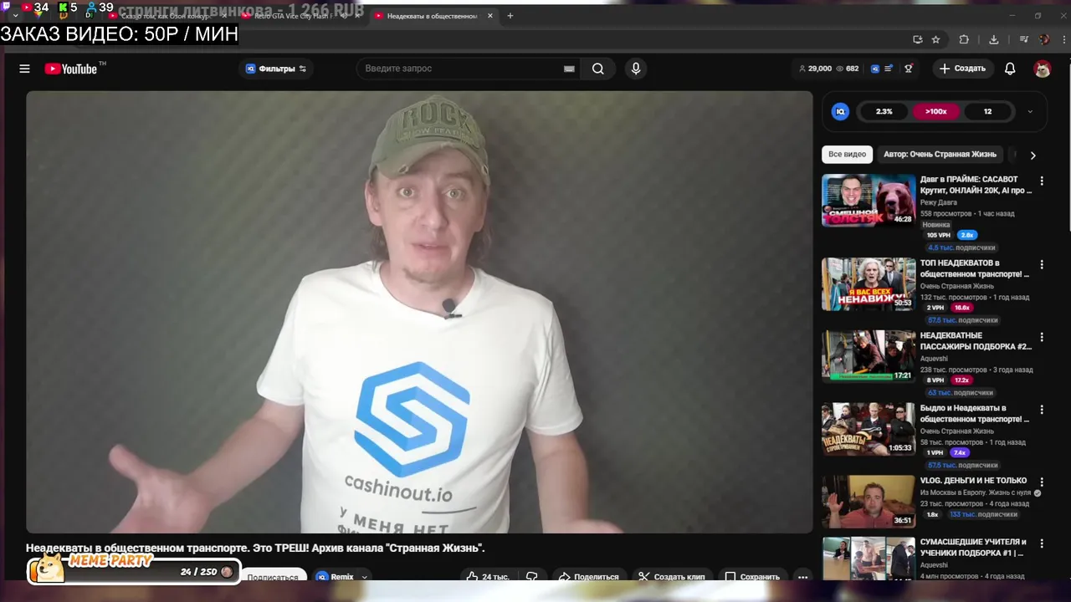Image resolution: width=1071 pixels, height=602 pixels.
Task: Open browser media control icon
Action: [1023, 39]
